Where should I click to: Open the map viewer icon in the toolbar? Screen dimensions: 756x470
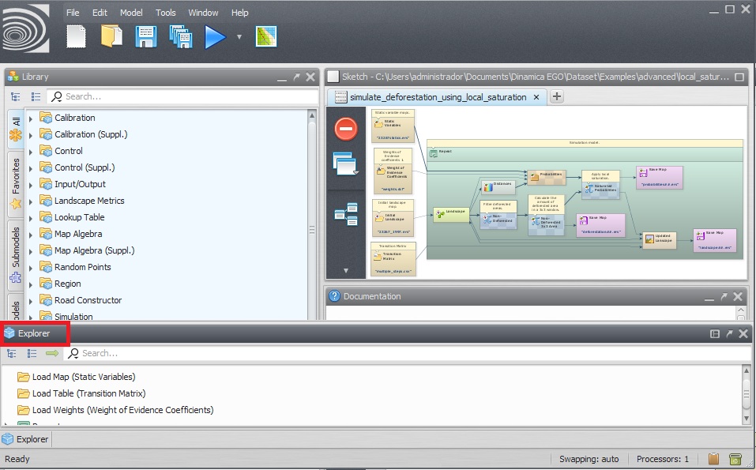click(266, 36)
